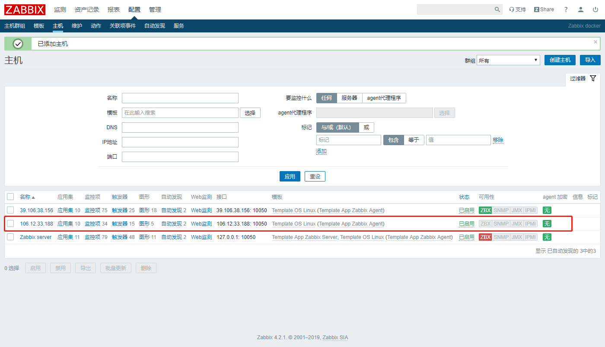605x347 pixels.
Task: Click 无 encryption badge for Zabbix server
Action: pyautogui.click(x=547, y=237)
